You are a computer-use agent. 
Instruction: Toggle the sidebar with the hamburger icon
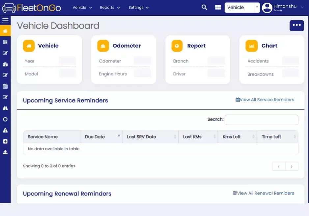click(x=5, y=20)
